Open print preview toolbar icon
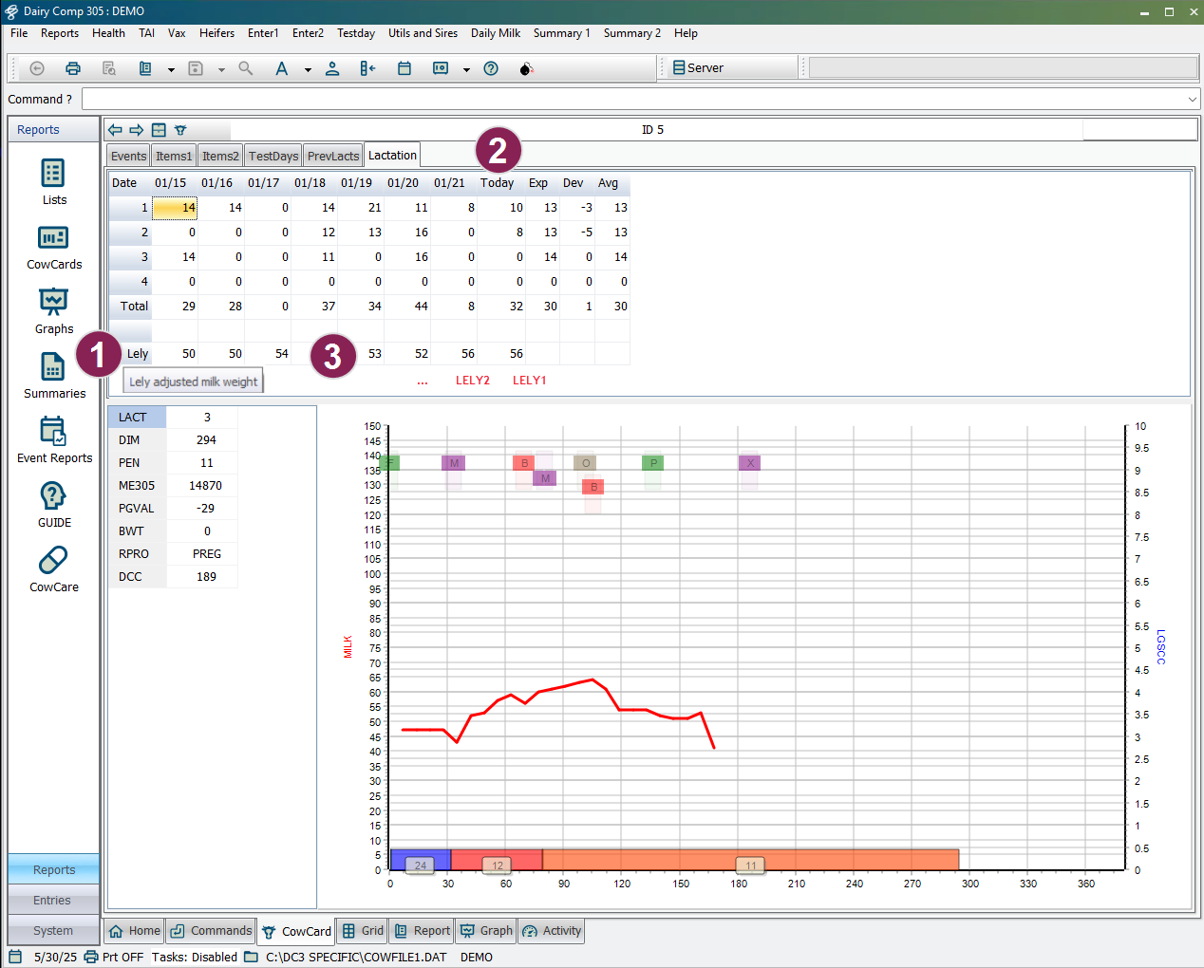Viewport: 1204px width, 968px height. click(x=109, y=68)
